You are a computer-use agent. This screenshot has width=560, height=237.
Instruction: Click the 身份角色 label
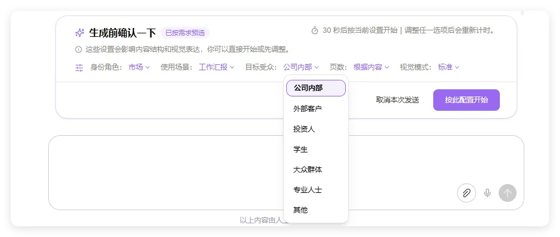point(107,67)
